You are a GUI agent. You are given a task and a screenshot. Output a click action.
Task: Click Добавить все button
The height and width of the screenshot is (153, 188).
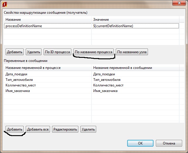(x=38, y=129)
